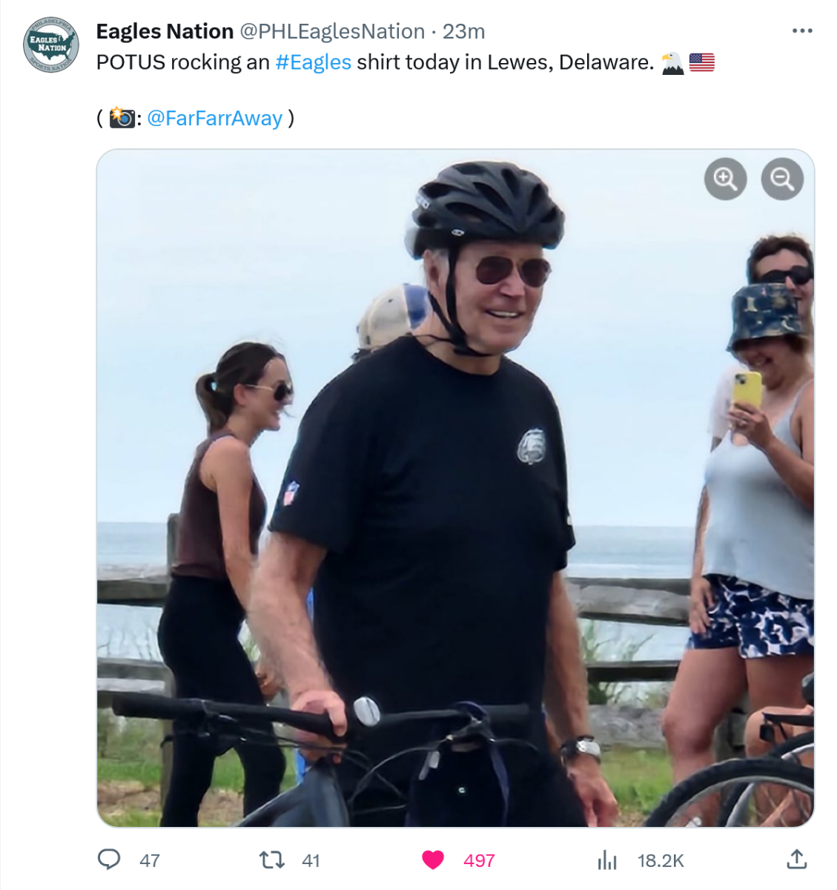Visit the @FarFarrAway photo credit mention

point(214,119)
